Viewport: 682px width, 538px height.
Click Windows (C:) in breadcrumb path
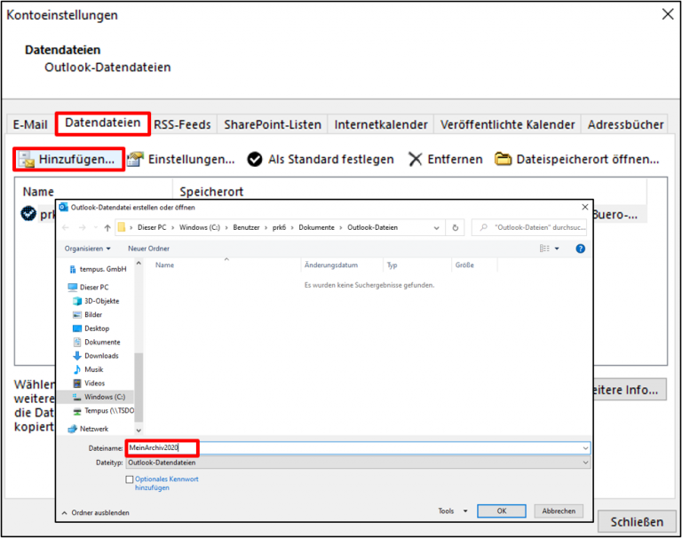pyautogui.click(x=200, y=227)
